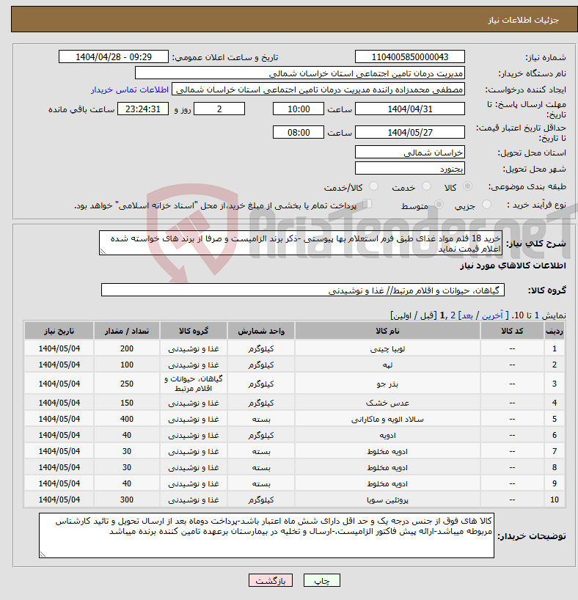Click the announcement date 1404/04/28 field

click(113, 56)
